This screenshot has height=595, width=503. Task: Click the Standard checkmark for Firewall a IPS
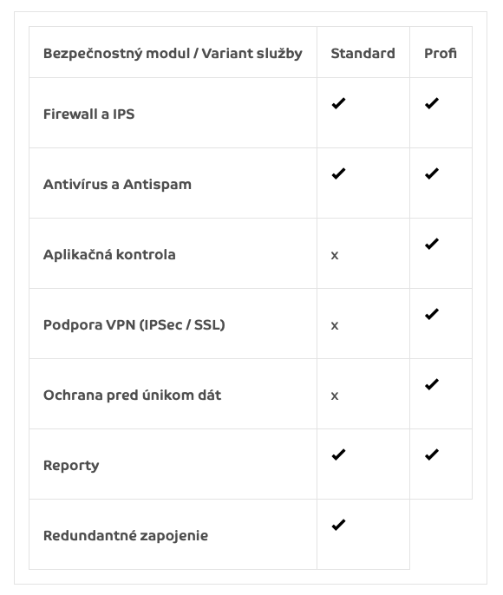point(338,103)
